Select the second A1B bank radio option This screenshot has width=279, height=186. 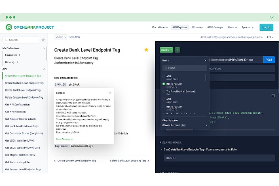(164, 99)
